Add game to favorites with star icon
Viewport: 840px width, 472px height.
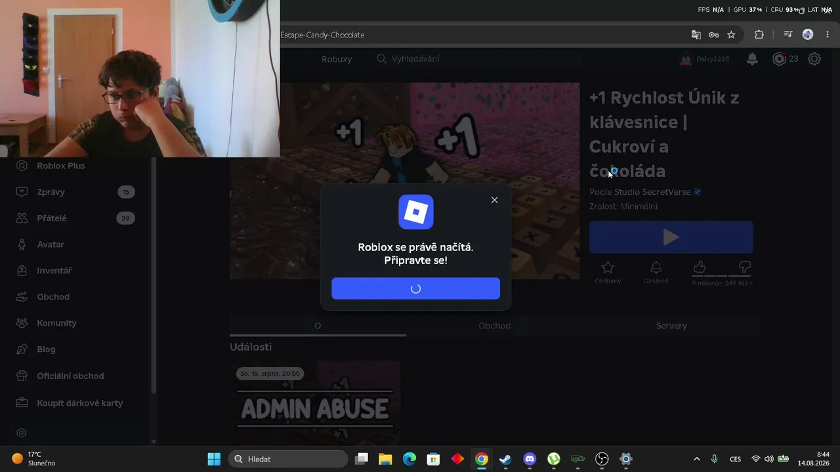(608, 267)
